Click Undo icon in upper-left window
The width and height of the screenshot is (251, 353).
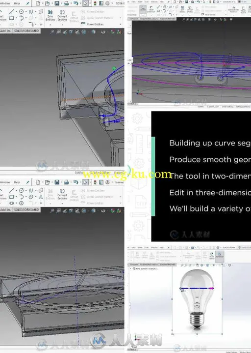pos(75,3)
